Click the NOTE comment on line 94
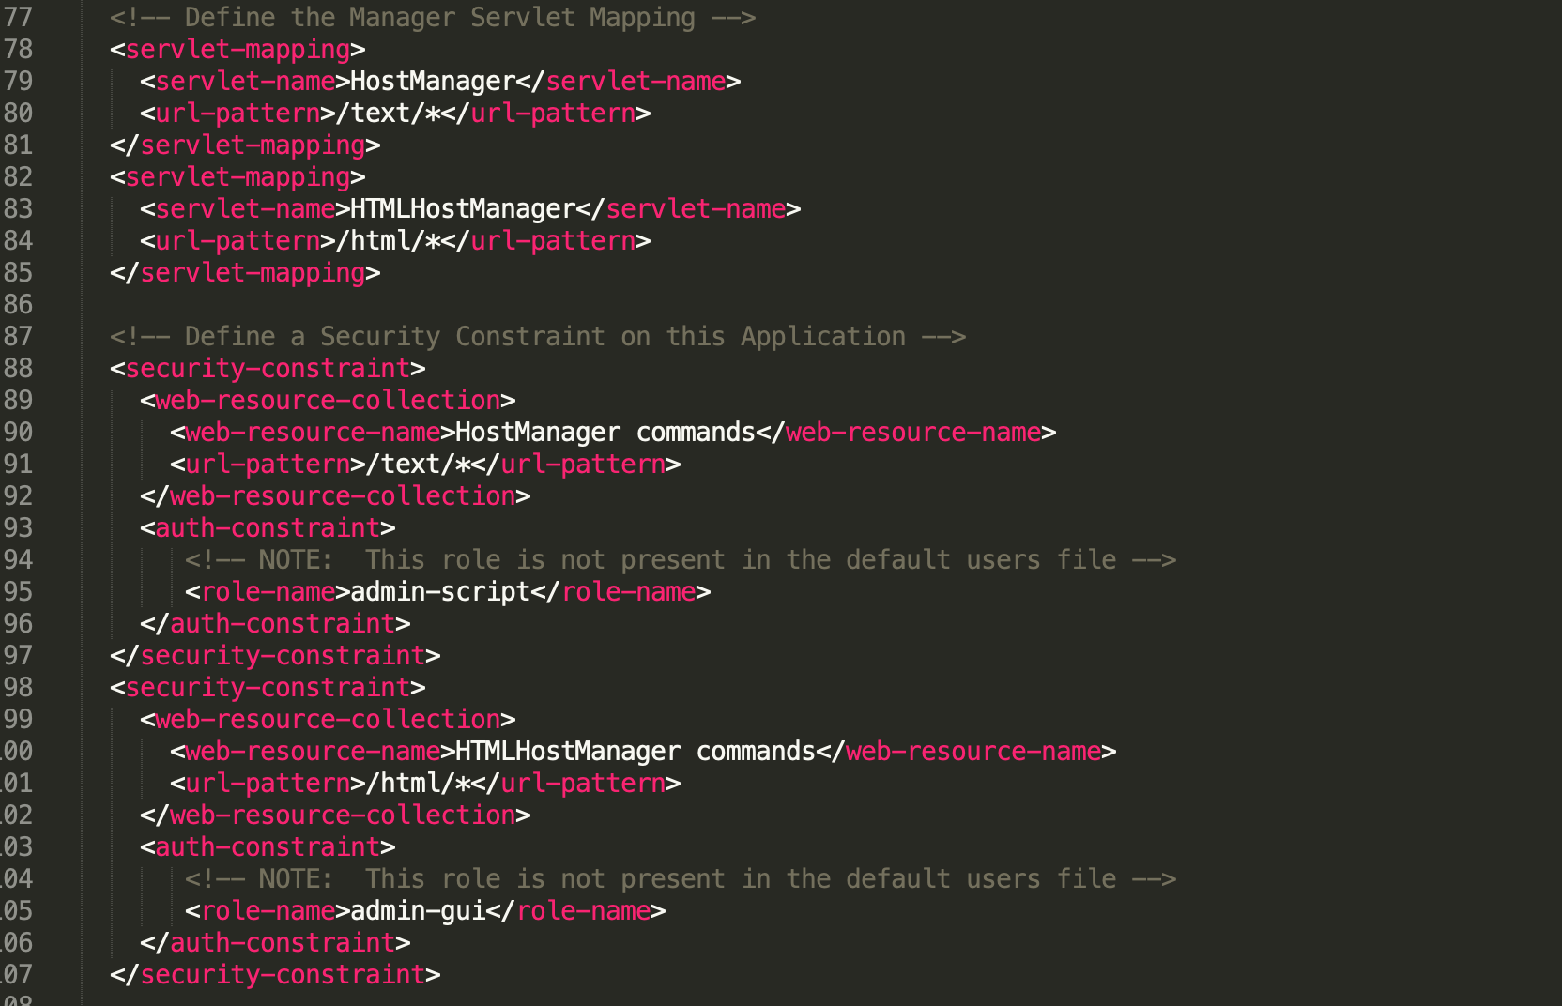The height and width of the screenshot is (1006, 1562). (x=681, y=560)
